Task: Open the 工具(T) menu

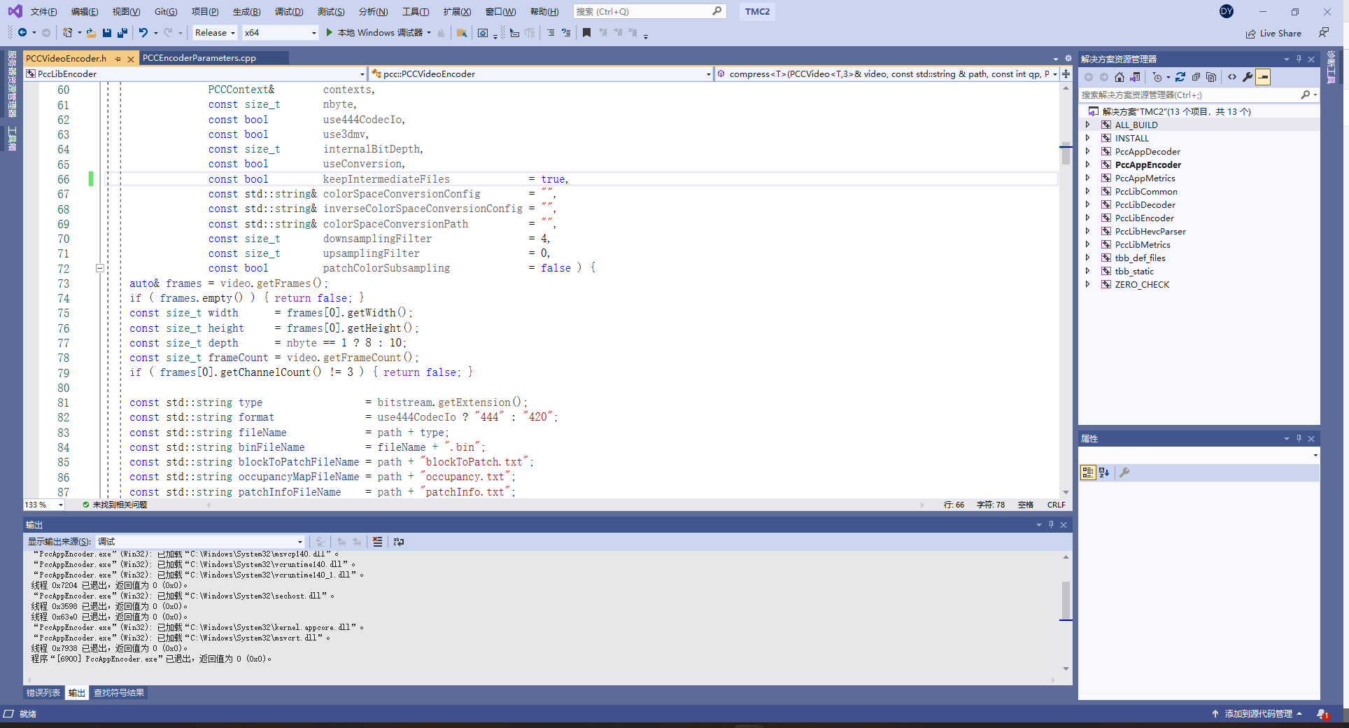Action: 416,11
